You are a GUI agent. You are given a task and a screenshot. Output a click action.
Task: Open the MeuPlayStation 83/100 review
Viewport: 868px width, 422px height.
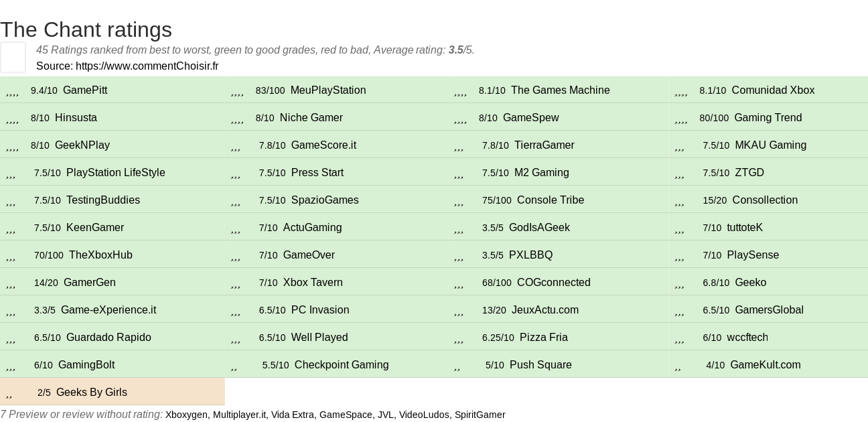[x=337, y=90]
